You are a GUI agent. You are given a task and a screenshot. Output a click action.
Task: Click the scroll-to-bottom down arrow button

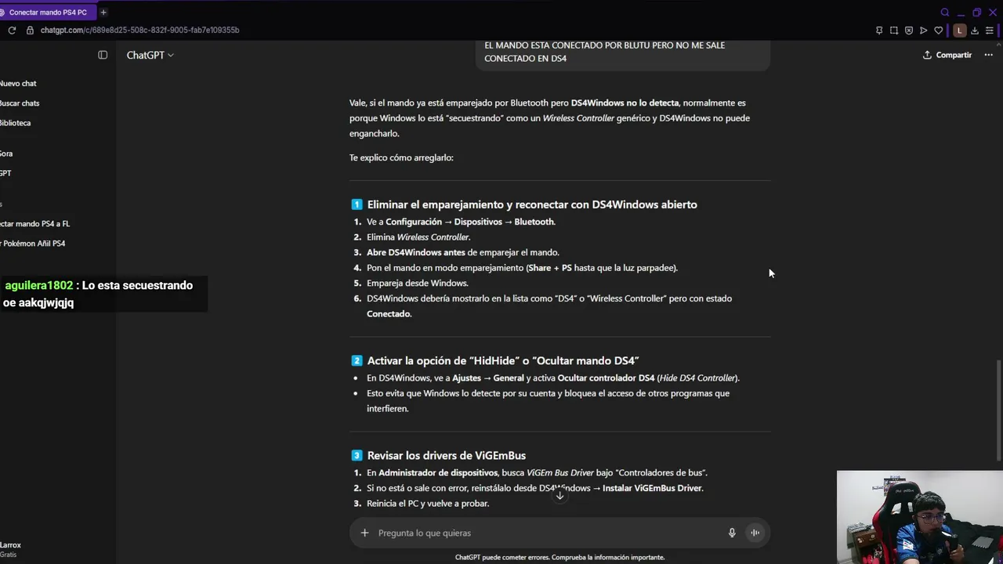pos(559,495)
